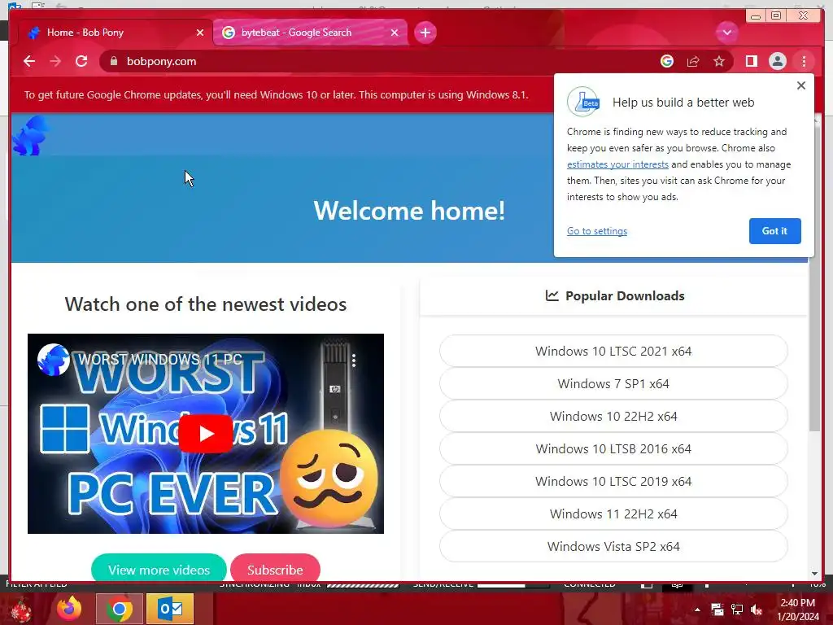Click the channel avatar on the video
The height and width of the screenshot is (625, 833).
(x=53, y=360)
